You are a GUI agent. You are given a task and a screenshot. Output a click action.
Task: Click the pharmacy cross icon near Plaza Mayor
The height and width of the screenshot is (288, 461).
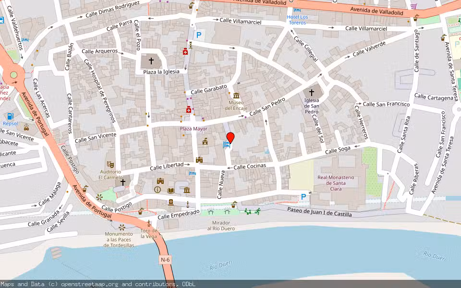[x=189, y=109]
